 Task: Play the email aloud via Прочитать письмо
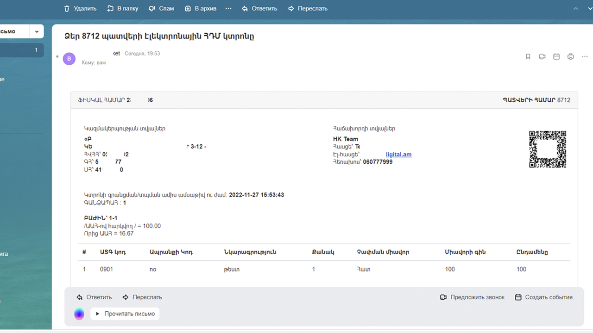click(x=124, y=314)
